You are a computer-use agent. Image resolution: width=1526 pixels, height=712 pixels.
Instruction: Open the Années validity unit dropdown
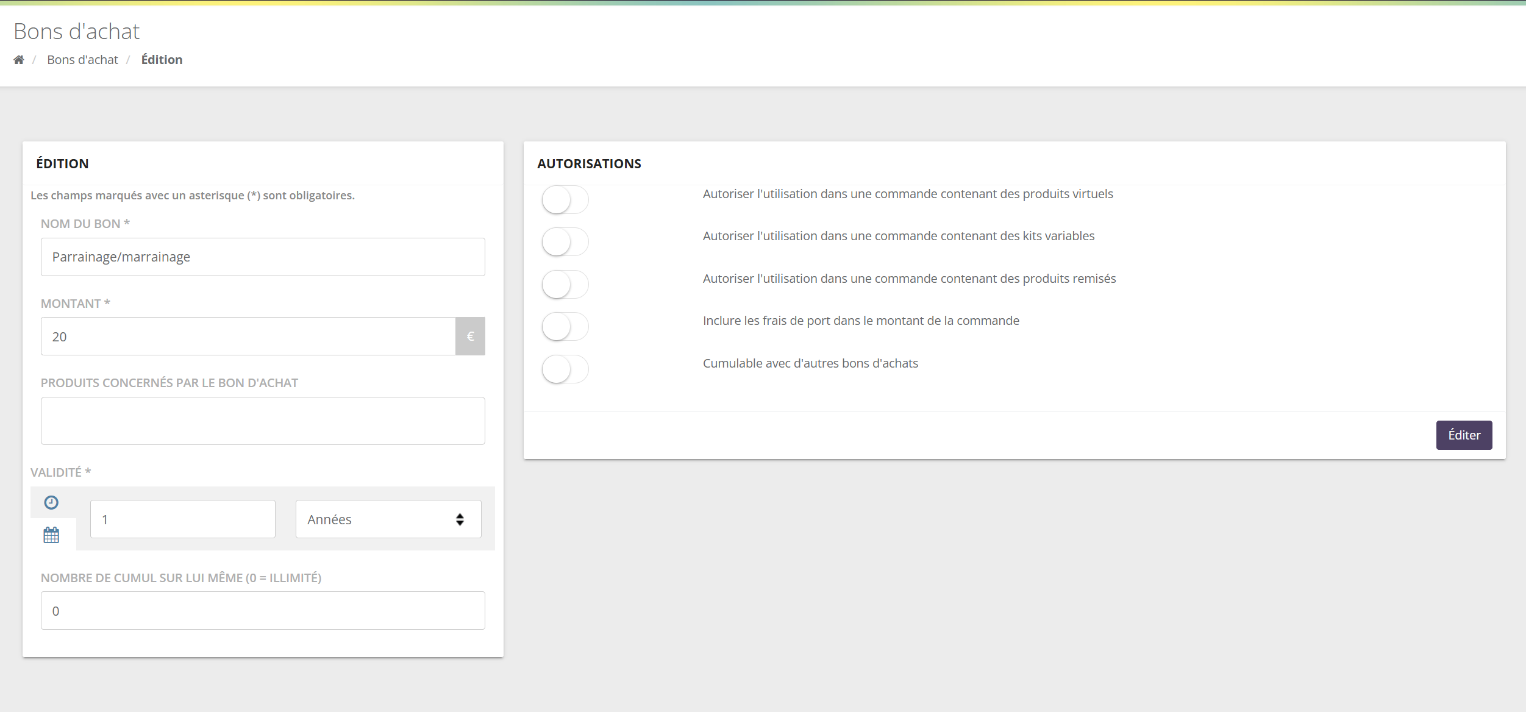click(x=388, y=519)
